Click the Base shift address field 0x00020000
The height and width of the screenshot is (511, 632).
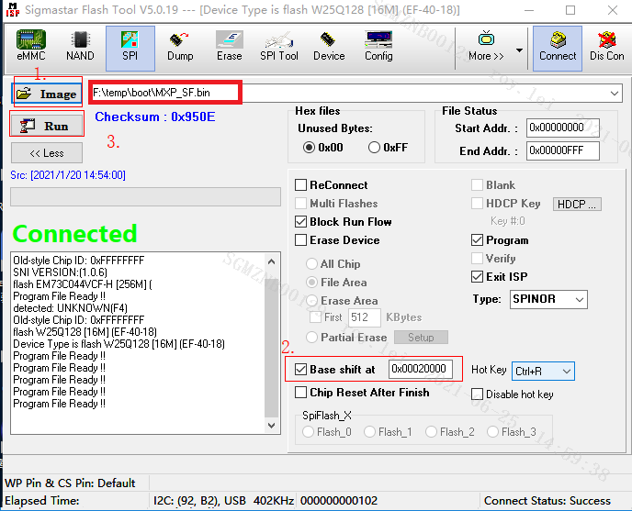(x=421, y=369)
